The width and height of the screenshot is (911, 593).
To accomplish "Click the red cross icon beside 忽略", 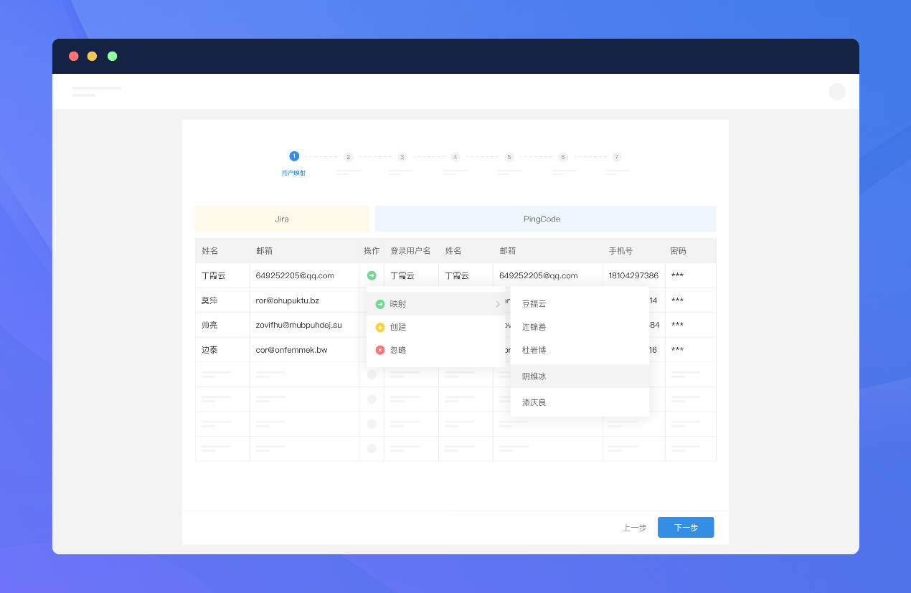I will click(379, 351).
